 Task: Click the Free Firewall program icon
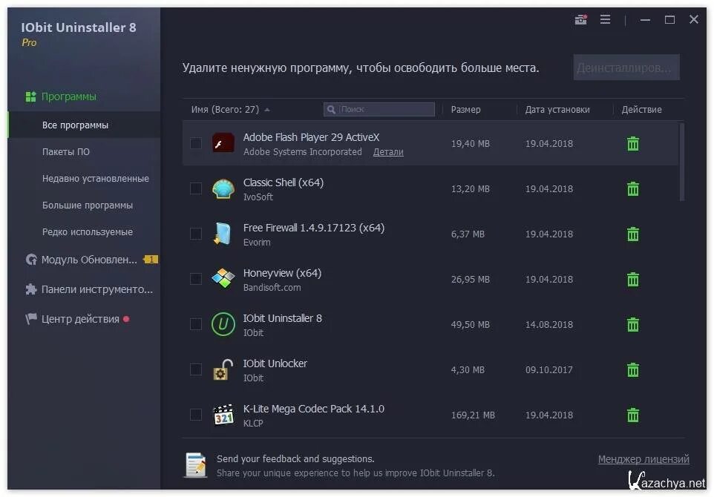pos(223,234)
